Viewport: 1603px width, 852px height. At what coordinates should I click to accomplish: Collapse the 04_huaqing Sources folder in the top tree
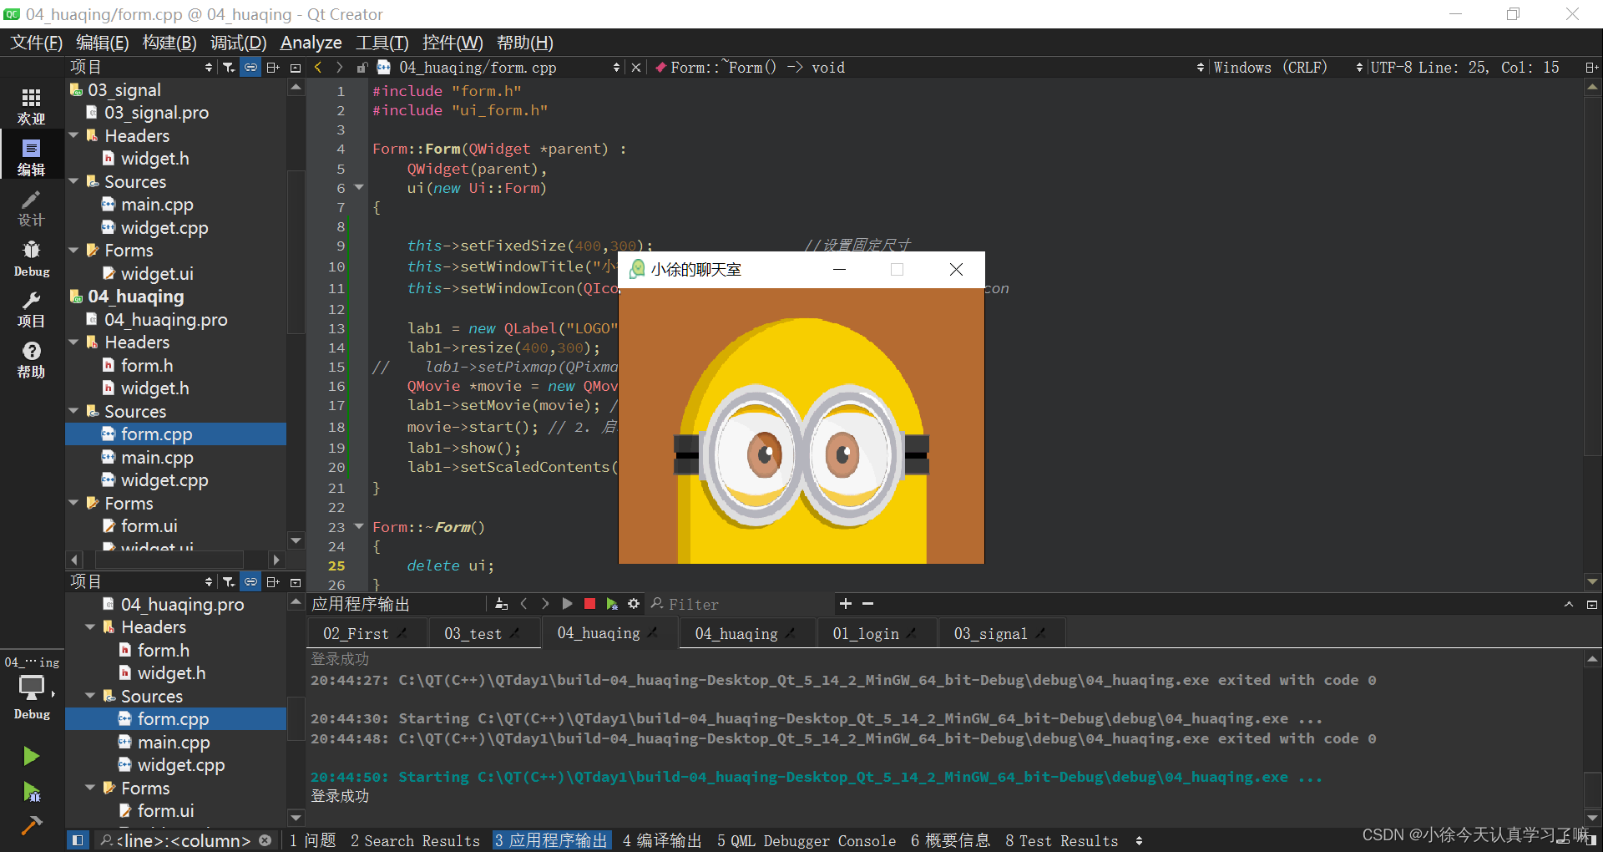[73, 411]
